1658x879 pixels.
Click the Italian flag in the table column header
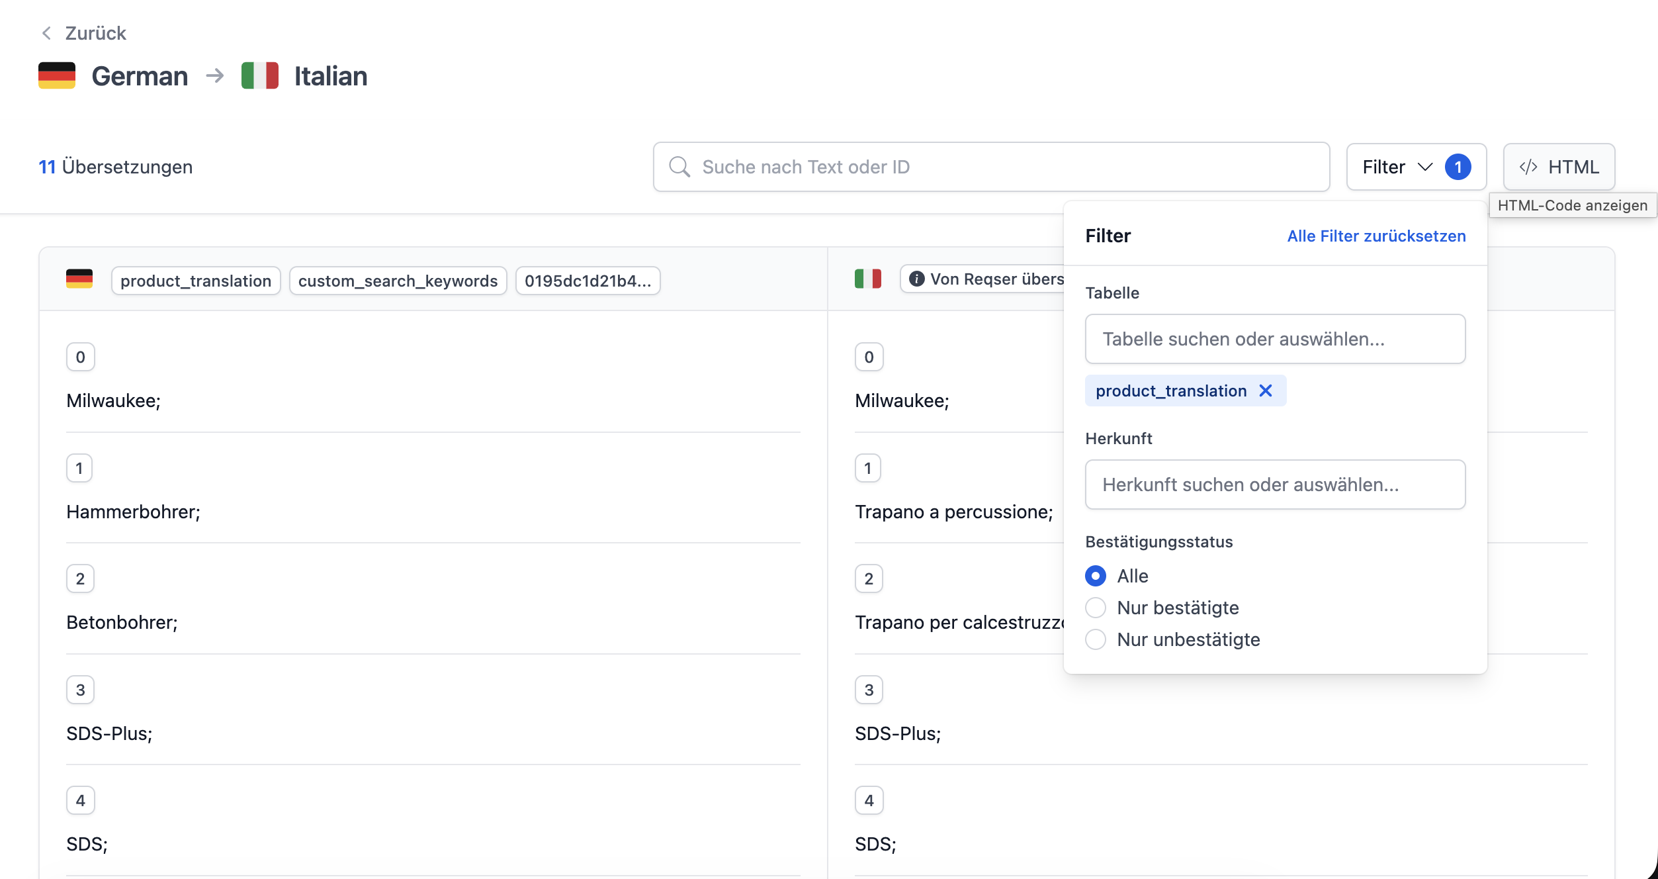[868, 279]
